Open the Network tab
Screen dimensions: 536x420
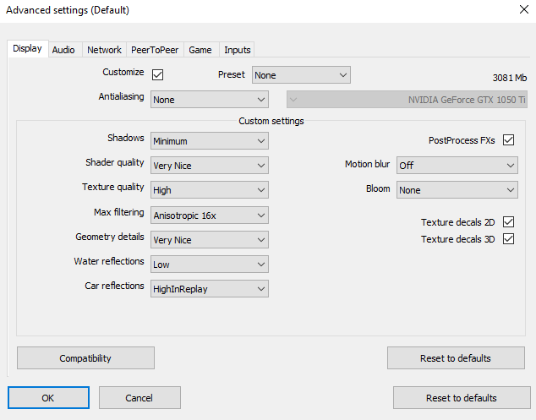pyautogui.click(x=104, y=50)
